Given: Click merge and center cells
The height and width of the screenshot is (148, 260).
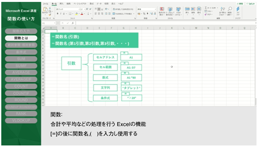Looking at the screenshot, I should [123, 14].
